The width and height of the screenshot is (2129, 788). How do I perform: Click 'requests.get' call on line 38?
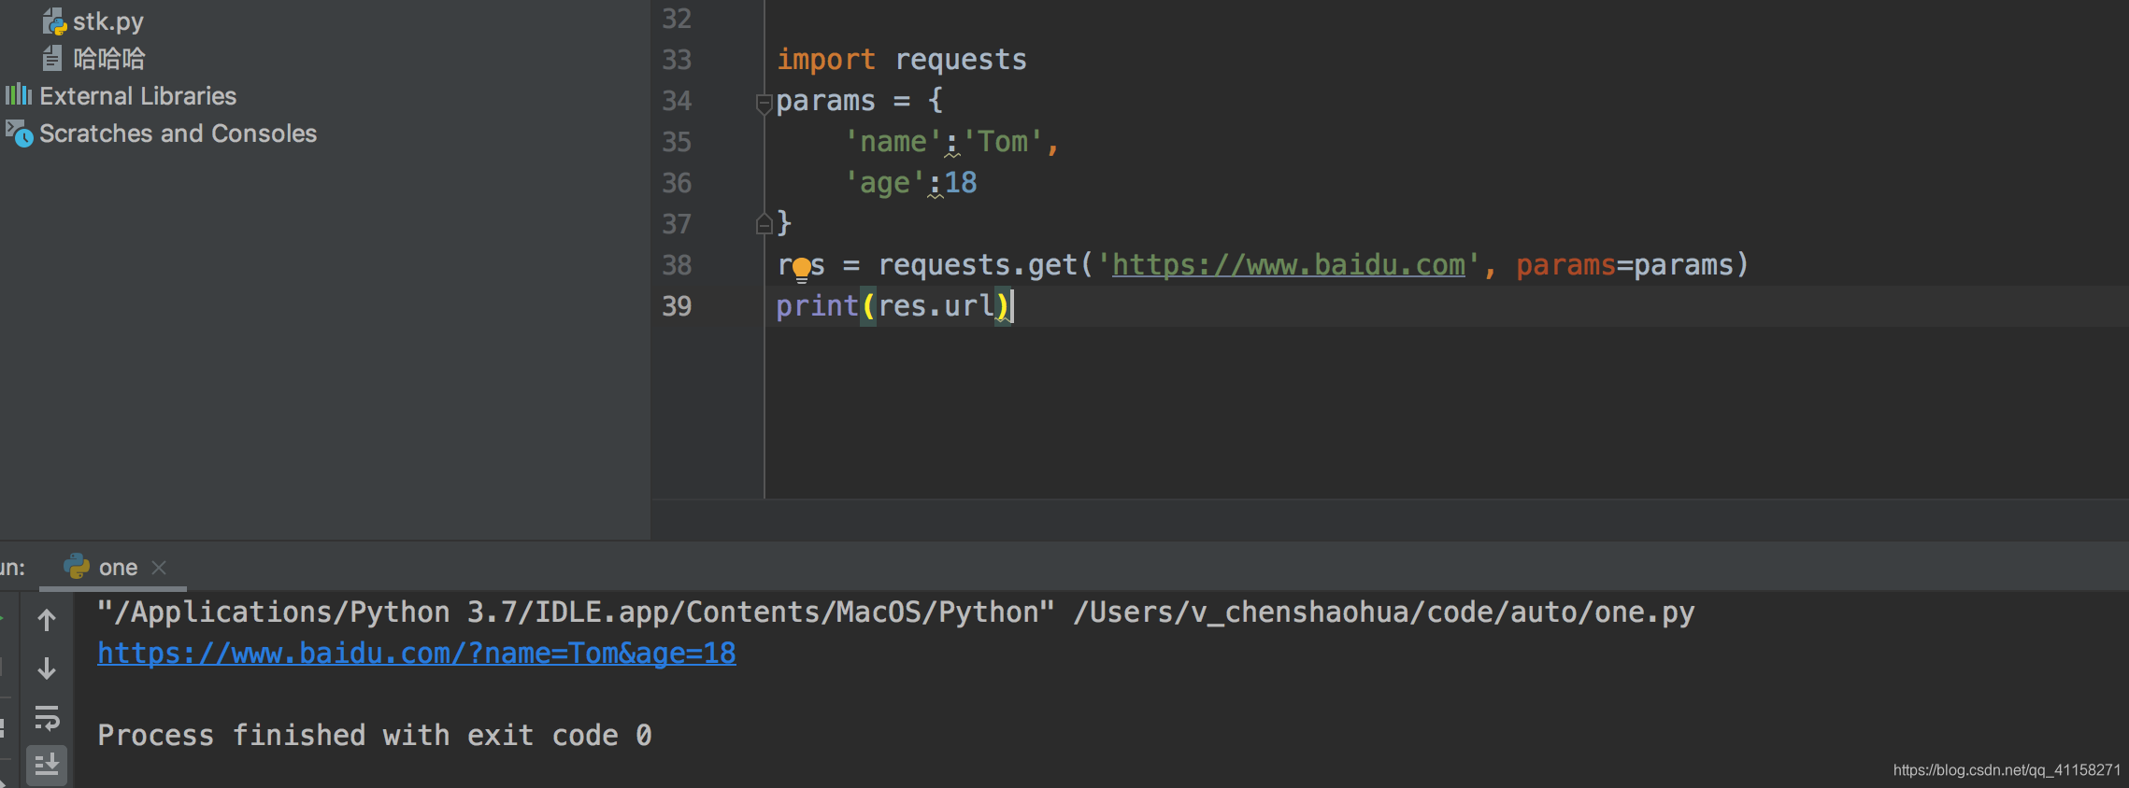[x=978, y=265]
